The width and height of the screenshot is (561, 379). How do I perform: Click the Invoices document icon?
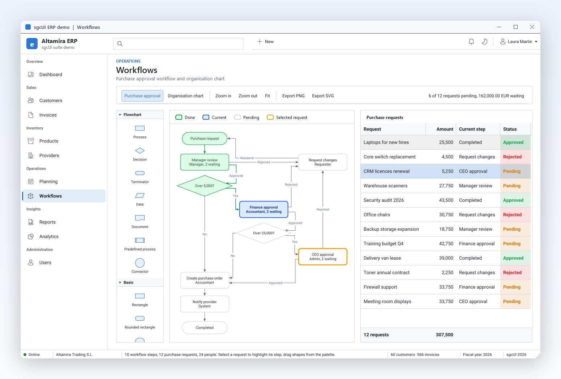click(x=31, y=115)
